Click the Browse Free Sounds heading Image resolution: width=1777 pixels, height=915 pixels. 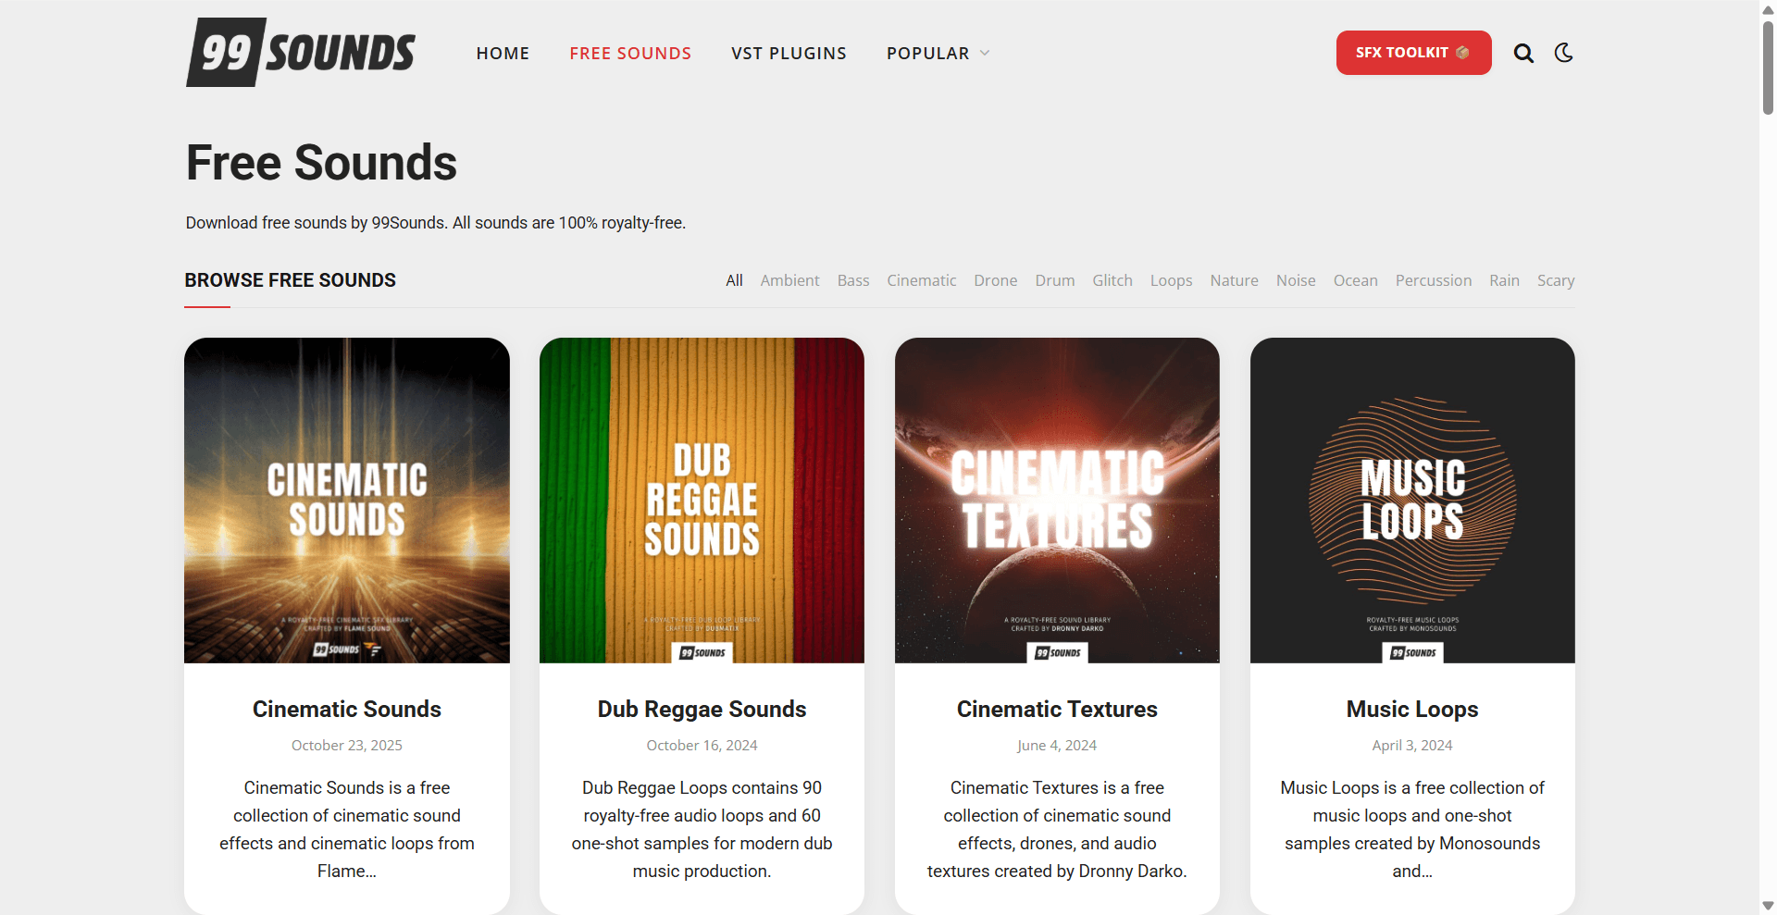290,280
